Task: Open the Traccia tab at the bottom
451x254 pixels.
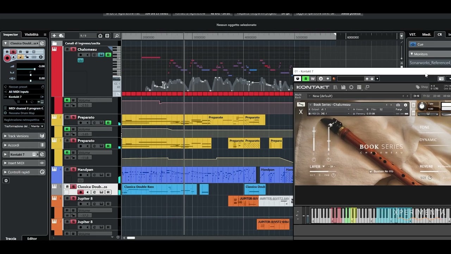Action: [x=11, y=238]
